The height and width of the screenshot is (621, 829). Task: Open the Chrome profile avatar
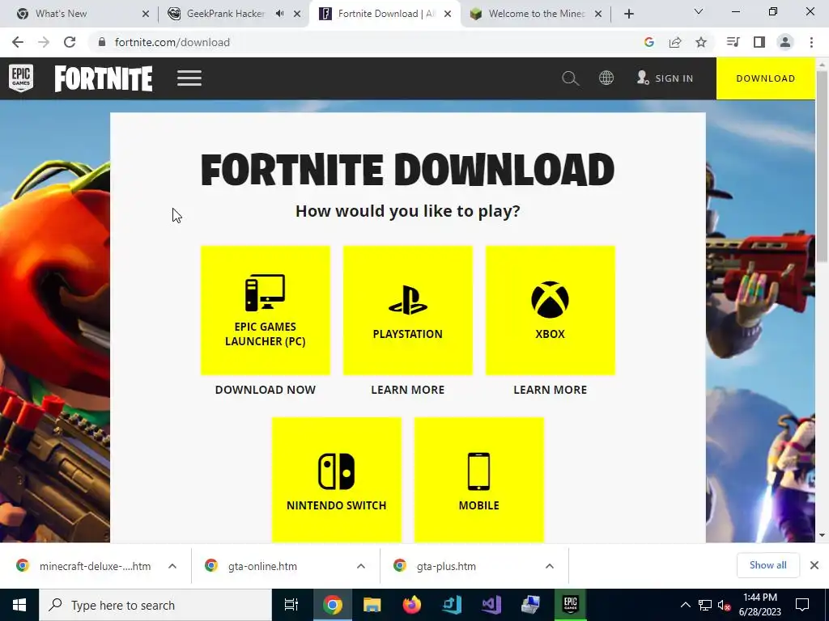tap(785, 42)
